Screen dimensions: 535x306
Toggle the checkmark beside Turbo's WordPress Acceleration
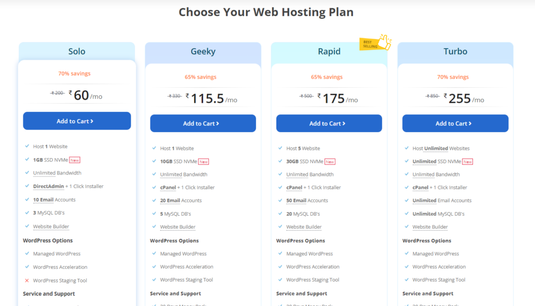pyautogui.click(x=406, y=267)
